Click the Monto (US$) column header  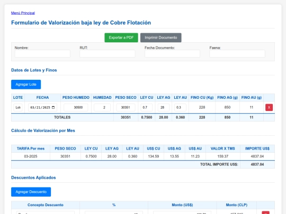coord(182,205)
